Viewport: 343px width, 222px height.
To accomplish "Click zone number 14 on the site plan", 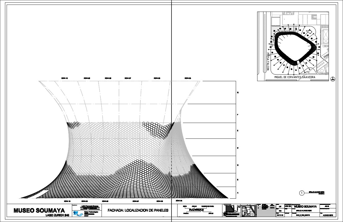I will click(x=296, y=70).
